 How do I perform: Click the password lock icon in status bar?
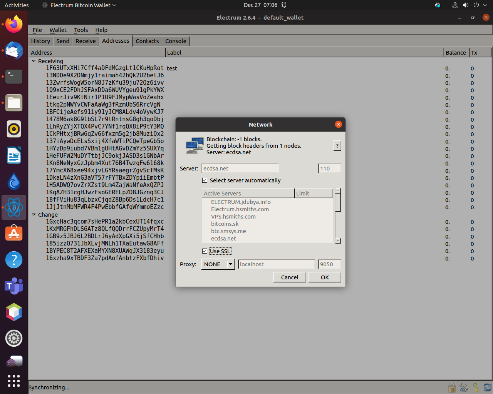pos(452,387)
